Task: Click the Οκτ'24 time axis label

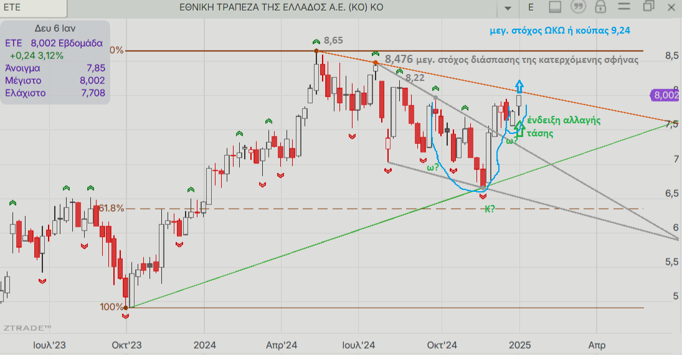Action: pos(442,346)
